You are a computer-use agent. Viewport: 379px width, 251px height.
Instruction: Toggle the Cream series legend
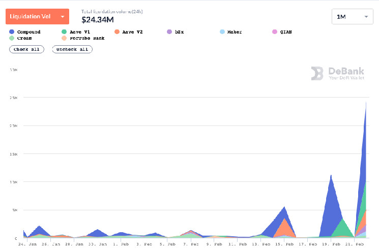click(20, 38)
